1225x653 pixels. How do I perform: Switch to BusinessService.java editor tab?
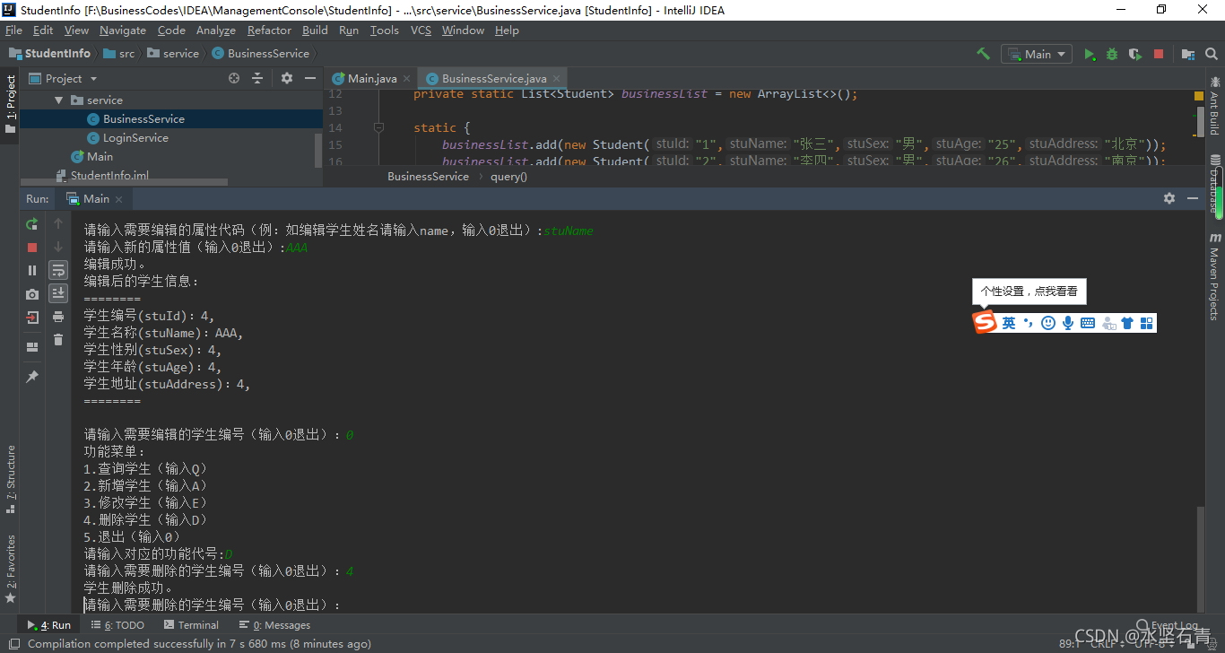[x=493, y=78]
